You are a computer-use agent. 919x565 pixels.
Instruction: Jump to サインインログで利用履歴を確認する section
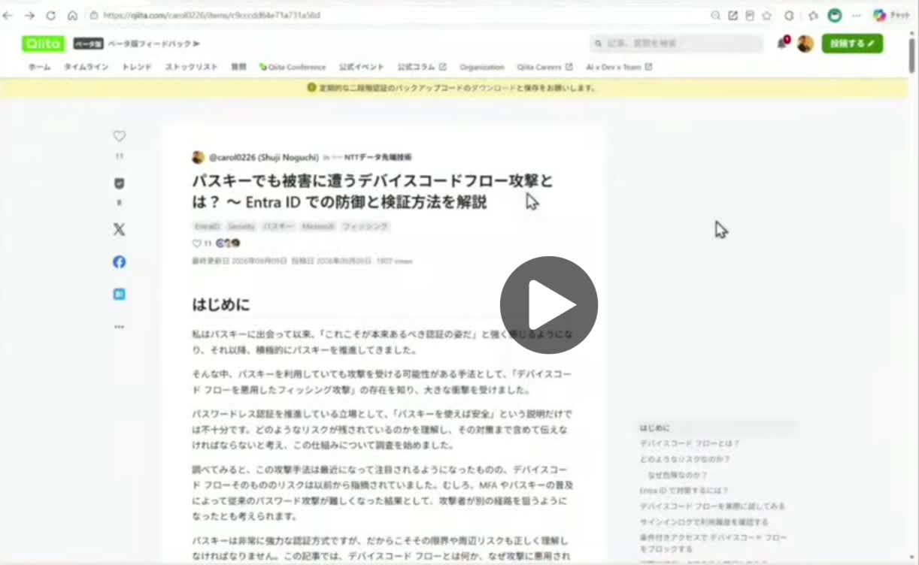(x=704, y=522)
